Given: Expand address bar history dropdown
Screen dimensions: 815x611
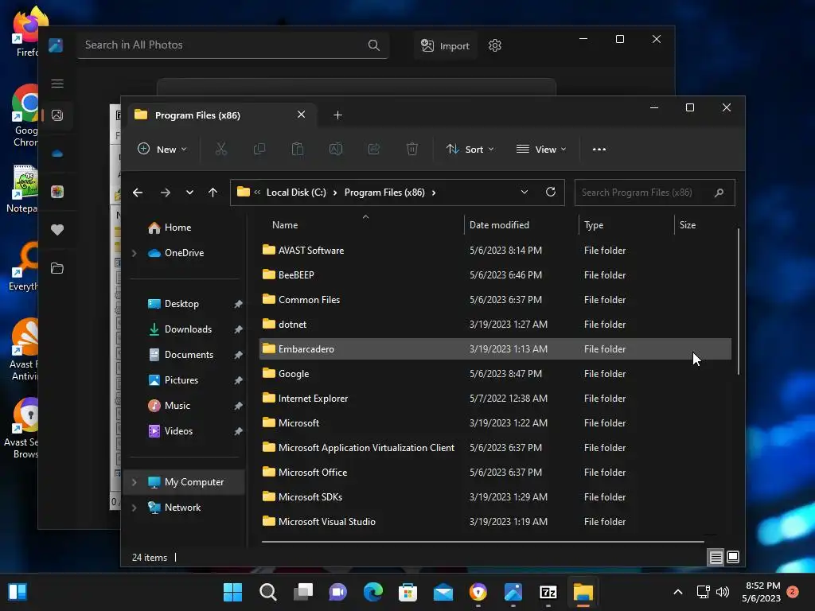Looking at the screenshot, I should click(524, 193).
